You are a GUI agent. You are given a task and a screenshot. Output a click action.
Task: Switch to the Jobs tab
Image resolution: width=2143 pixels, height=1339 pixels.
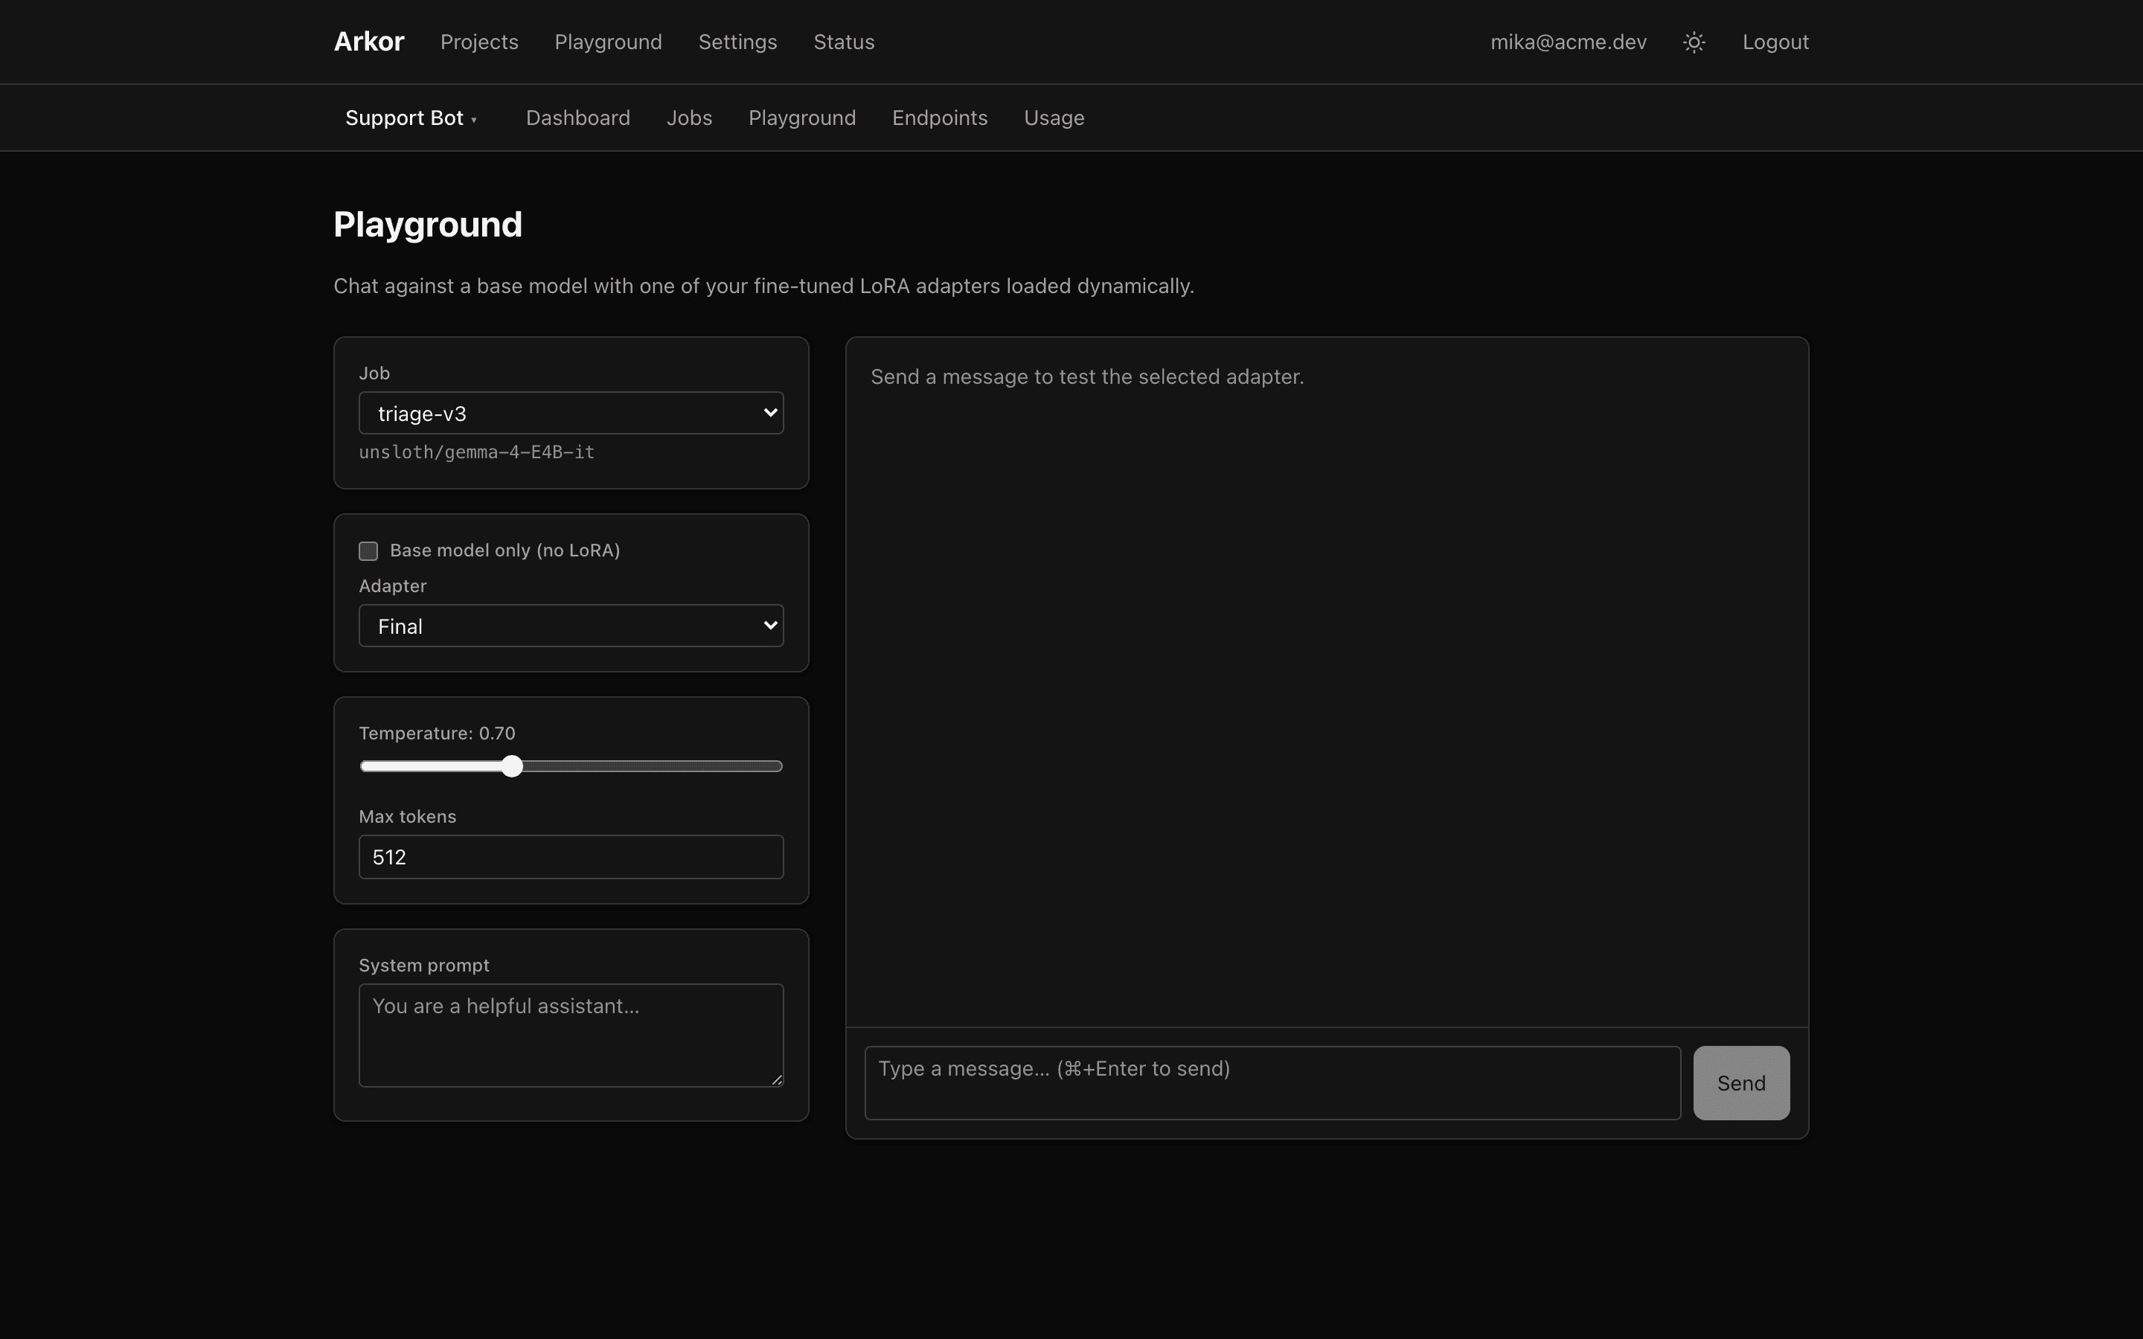tap(689, 118)
